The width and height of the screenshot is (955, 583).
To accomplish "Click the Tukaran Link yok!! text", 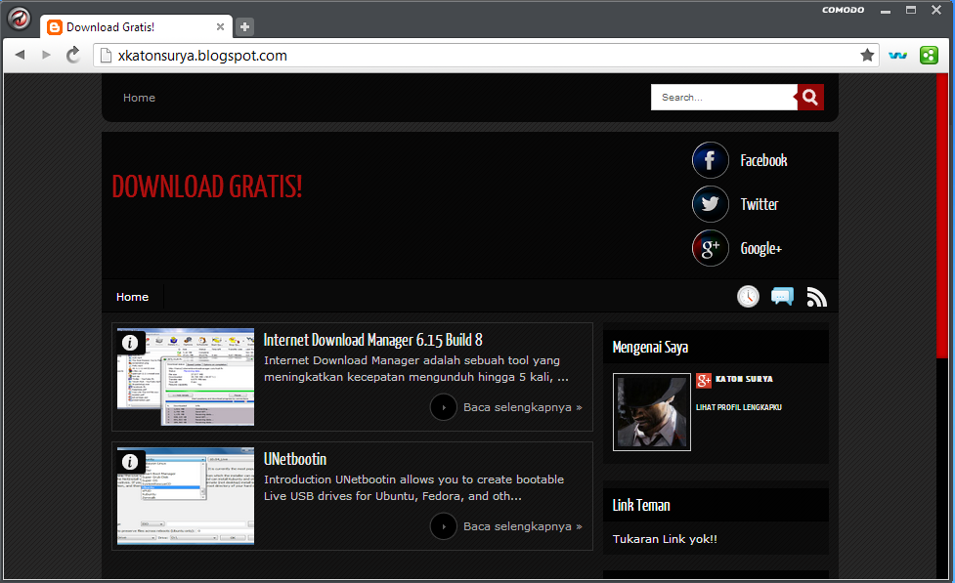I will click(x=665, y=539).
